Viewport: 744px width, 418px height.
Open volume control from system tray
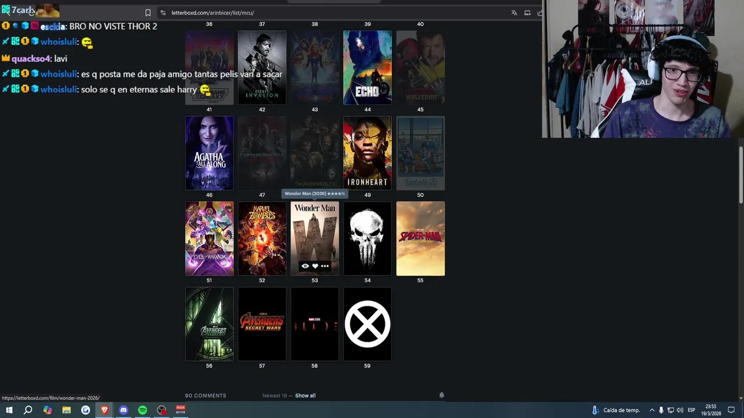tap(679, 410)
